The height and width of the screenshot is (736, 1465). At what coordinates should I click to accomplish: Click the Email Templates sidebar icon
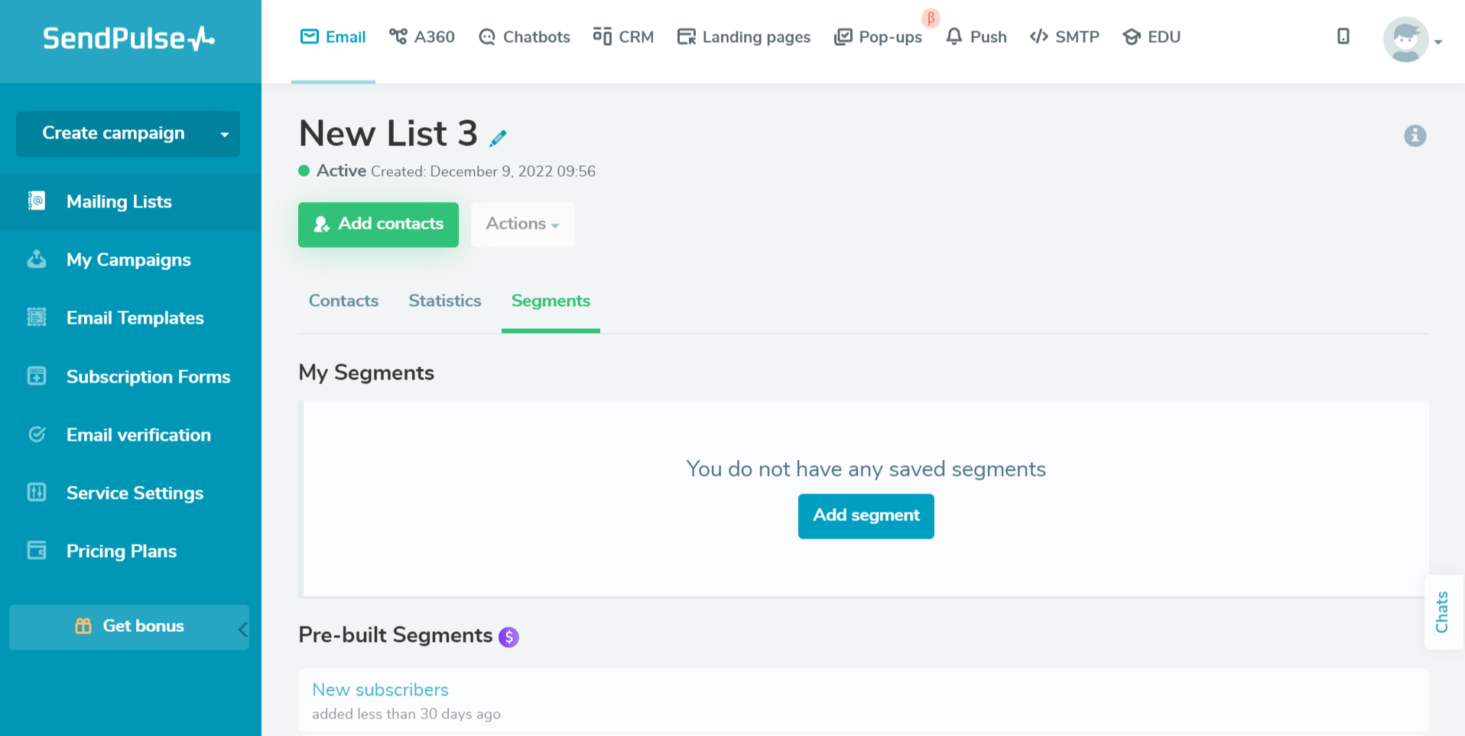[36, 318]
